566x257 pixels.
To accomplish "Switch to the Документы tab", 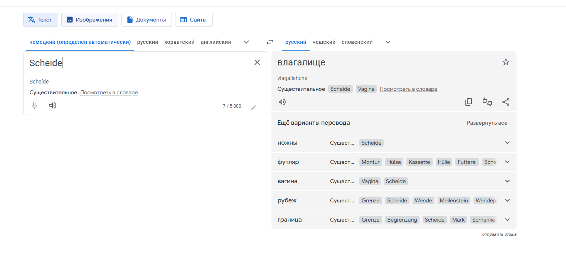I will click(147, 20).
